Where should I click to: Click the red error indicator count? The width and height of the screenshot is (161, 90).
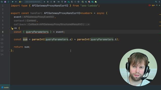(x=150, y=5)
